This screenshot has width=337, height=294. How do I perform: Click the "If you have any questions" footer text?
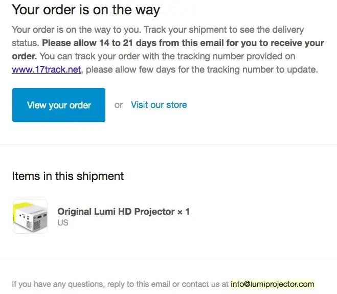click(56, 284)
